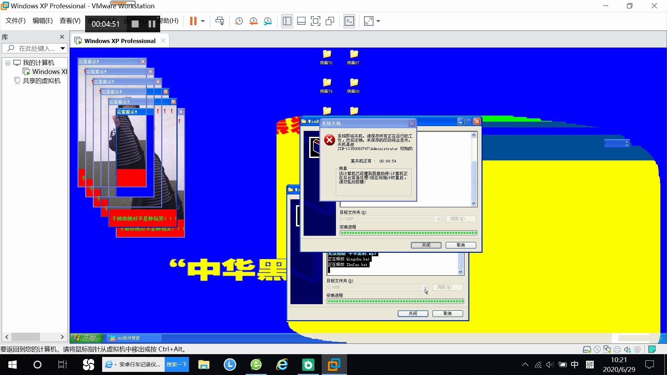
Task: Close the 库 library panel
Action: [x=62, y=37]
